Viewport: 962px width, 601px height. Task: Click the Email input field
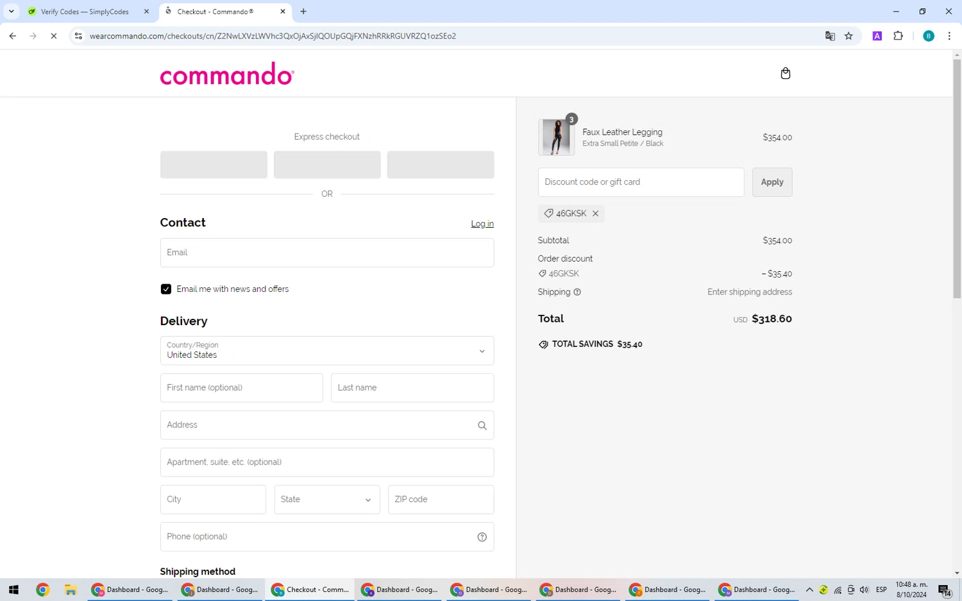click(x=327, y=253)
